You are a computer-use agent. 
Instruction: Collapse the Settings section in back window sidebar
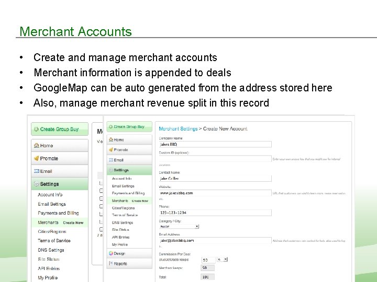[x=60, y=184]
